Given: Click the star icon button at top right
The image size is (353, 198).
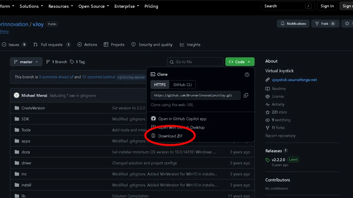Looking at the screenshot, I should click(347, 23).
